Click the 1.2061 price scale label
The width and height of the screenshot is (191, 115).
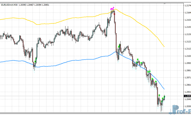(x=188, y=85)
